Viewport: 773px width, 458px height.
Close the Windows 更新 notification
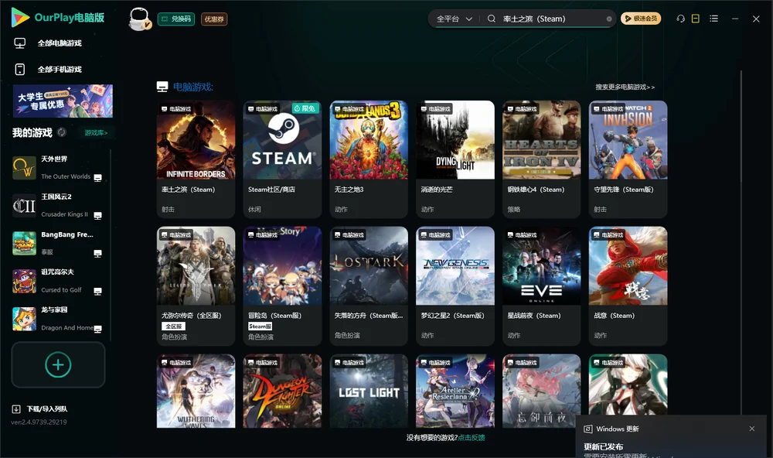[752, 429]
